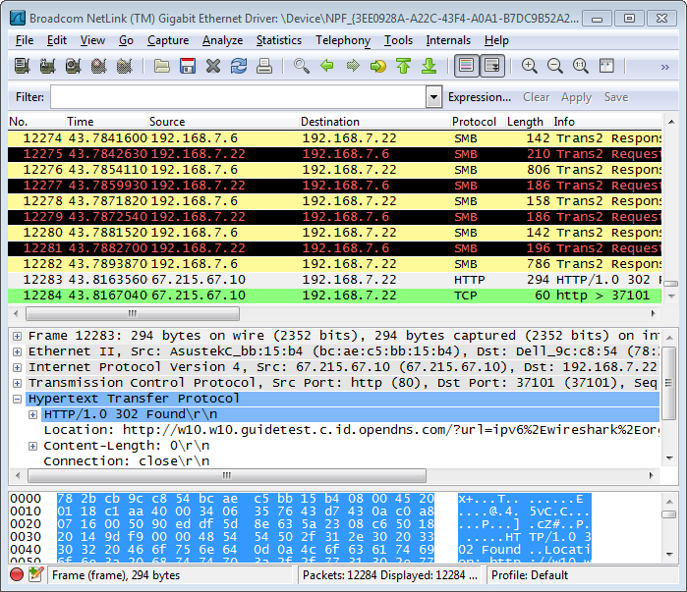The image size is (687, 592).
Task: Start a new live capture icon
Action: coord(73,66)
